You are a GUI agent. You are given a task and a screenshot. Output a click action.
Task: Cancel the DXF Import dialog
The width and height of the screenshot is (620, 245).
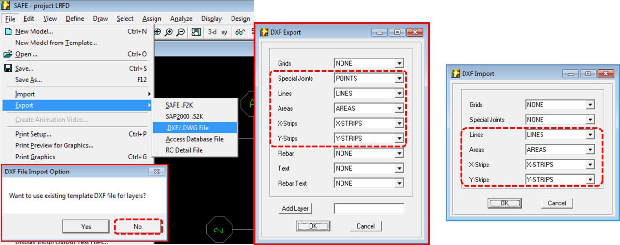[x=557, y=203]
